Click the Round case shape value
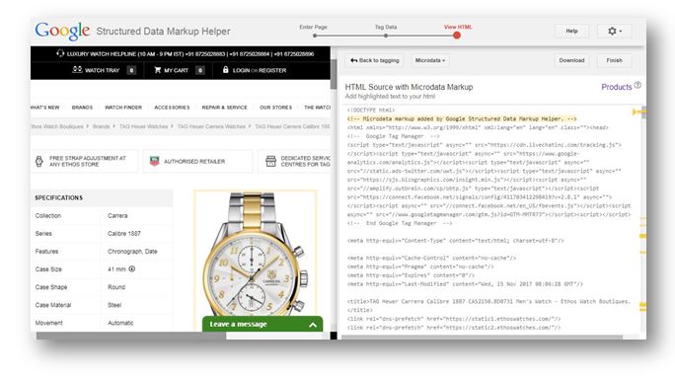This screenshot has width=675, height=379. coord(116,287)
